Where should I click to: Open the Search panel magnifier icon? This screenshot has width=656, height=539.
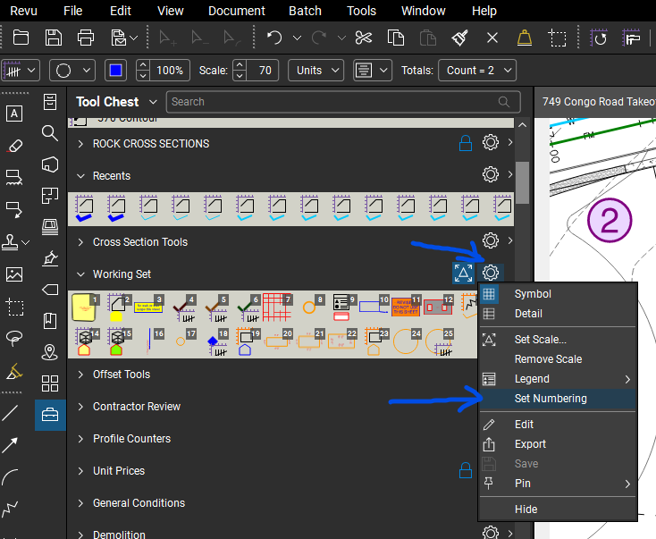pyautogui.click(x=50, y=133)
